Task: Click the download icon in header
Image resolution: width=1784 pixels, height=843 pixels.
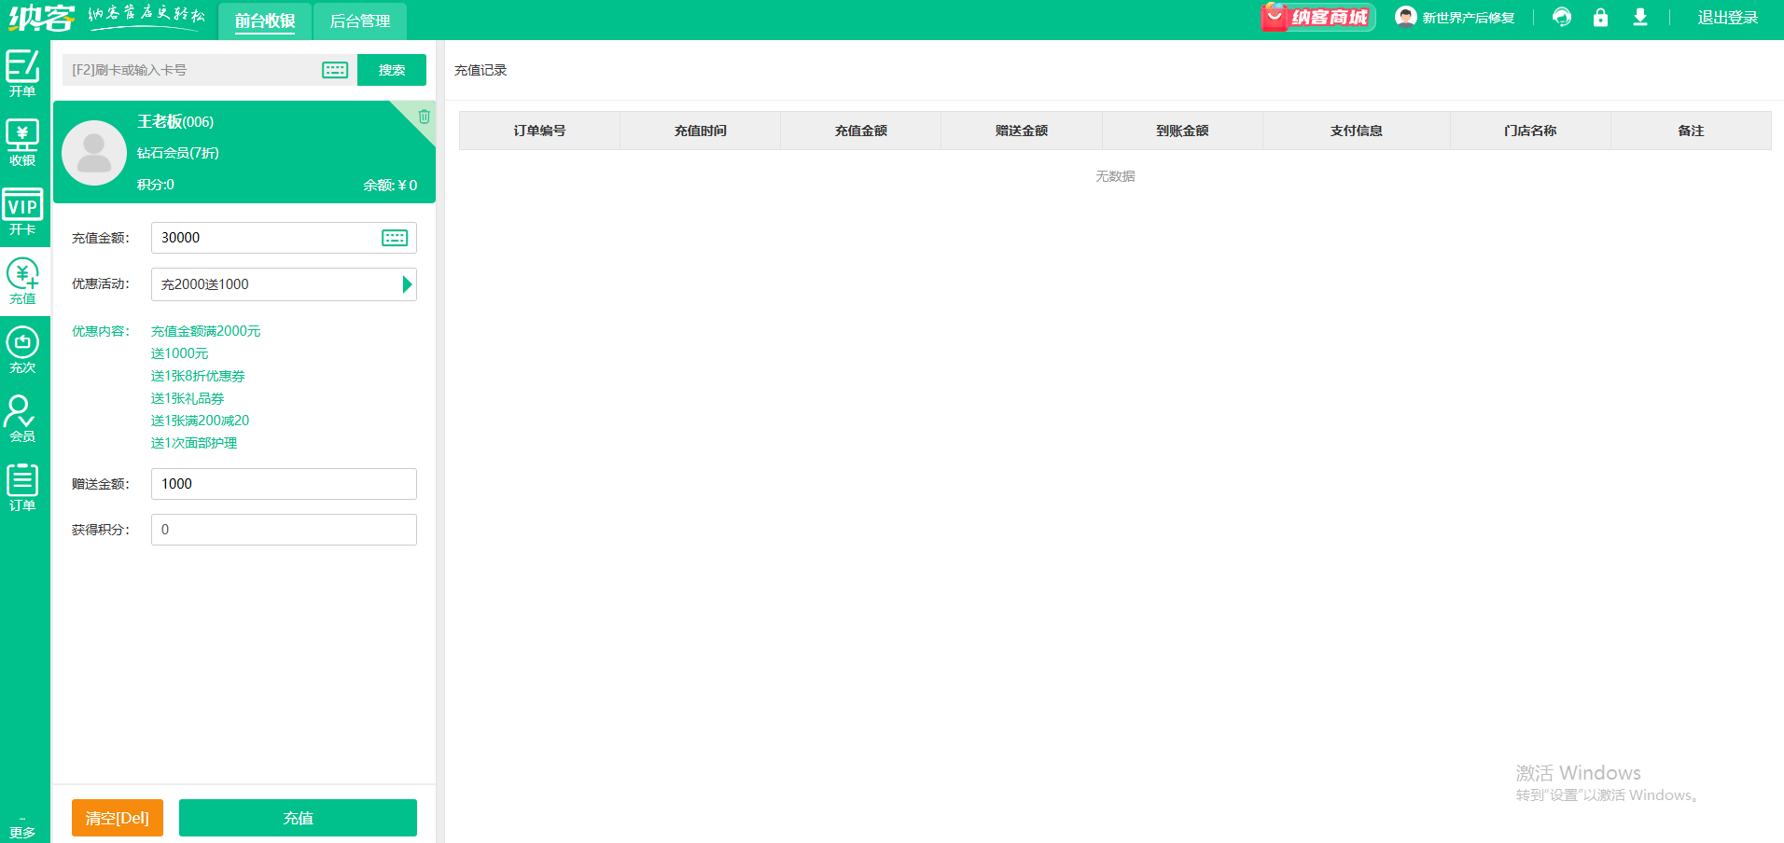Action: pyautogui.click(x=1639, y=18)
